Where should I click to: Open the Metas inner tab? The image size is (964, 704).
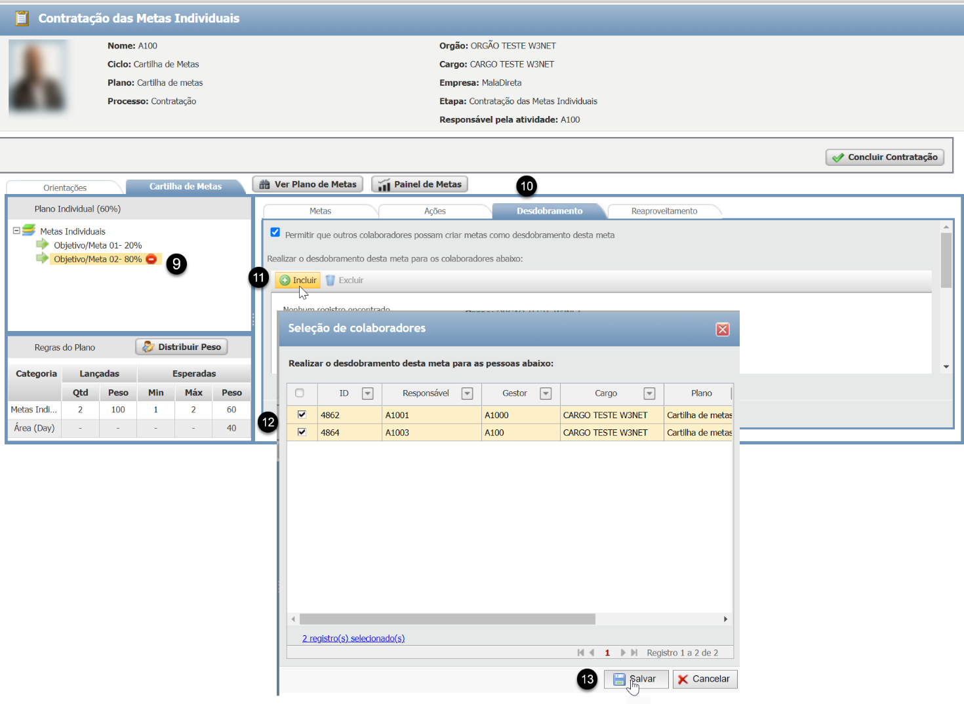[x=320, y=211]
